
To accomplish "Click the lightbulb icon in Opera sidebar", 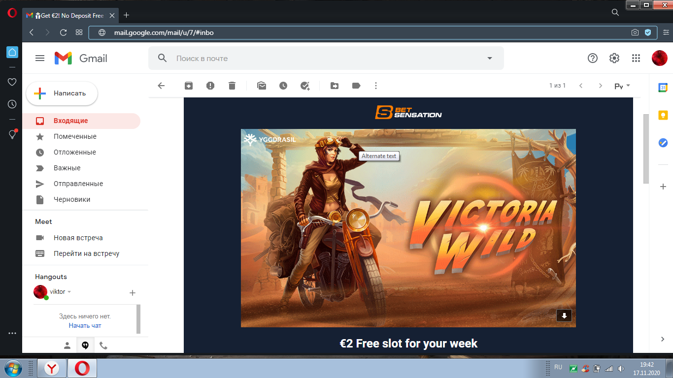I will [13, 134].
